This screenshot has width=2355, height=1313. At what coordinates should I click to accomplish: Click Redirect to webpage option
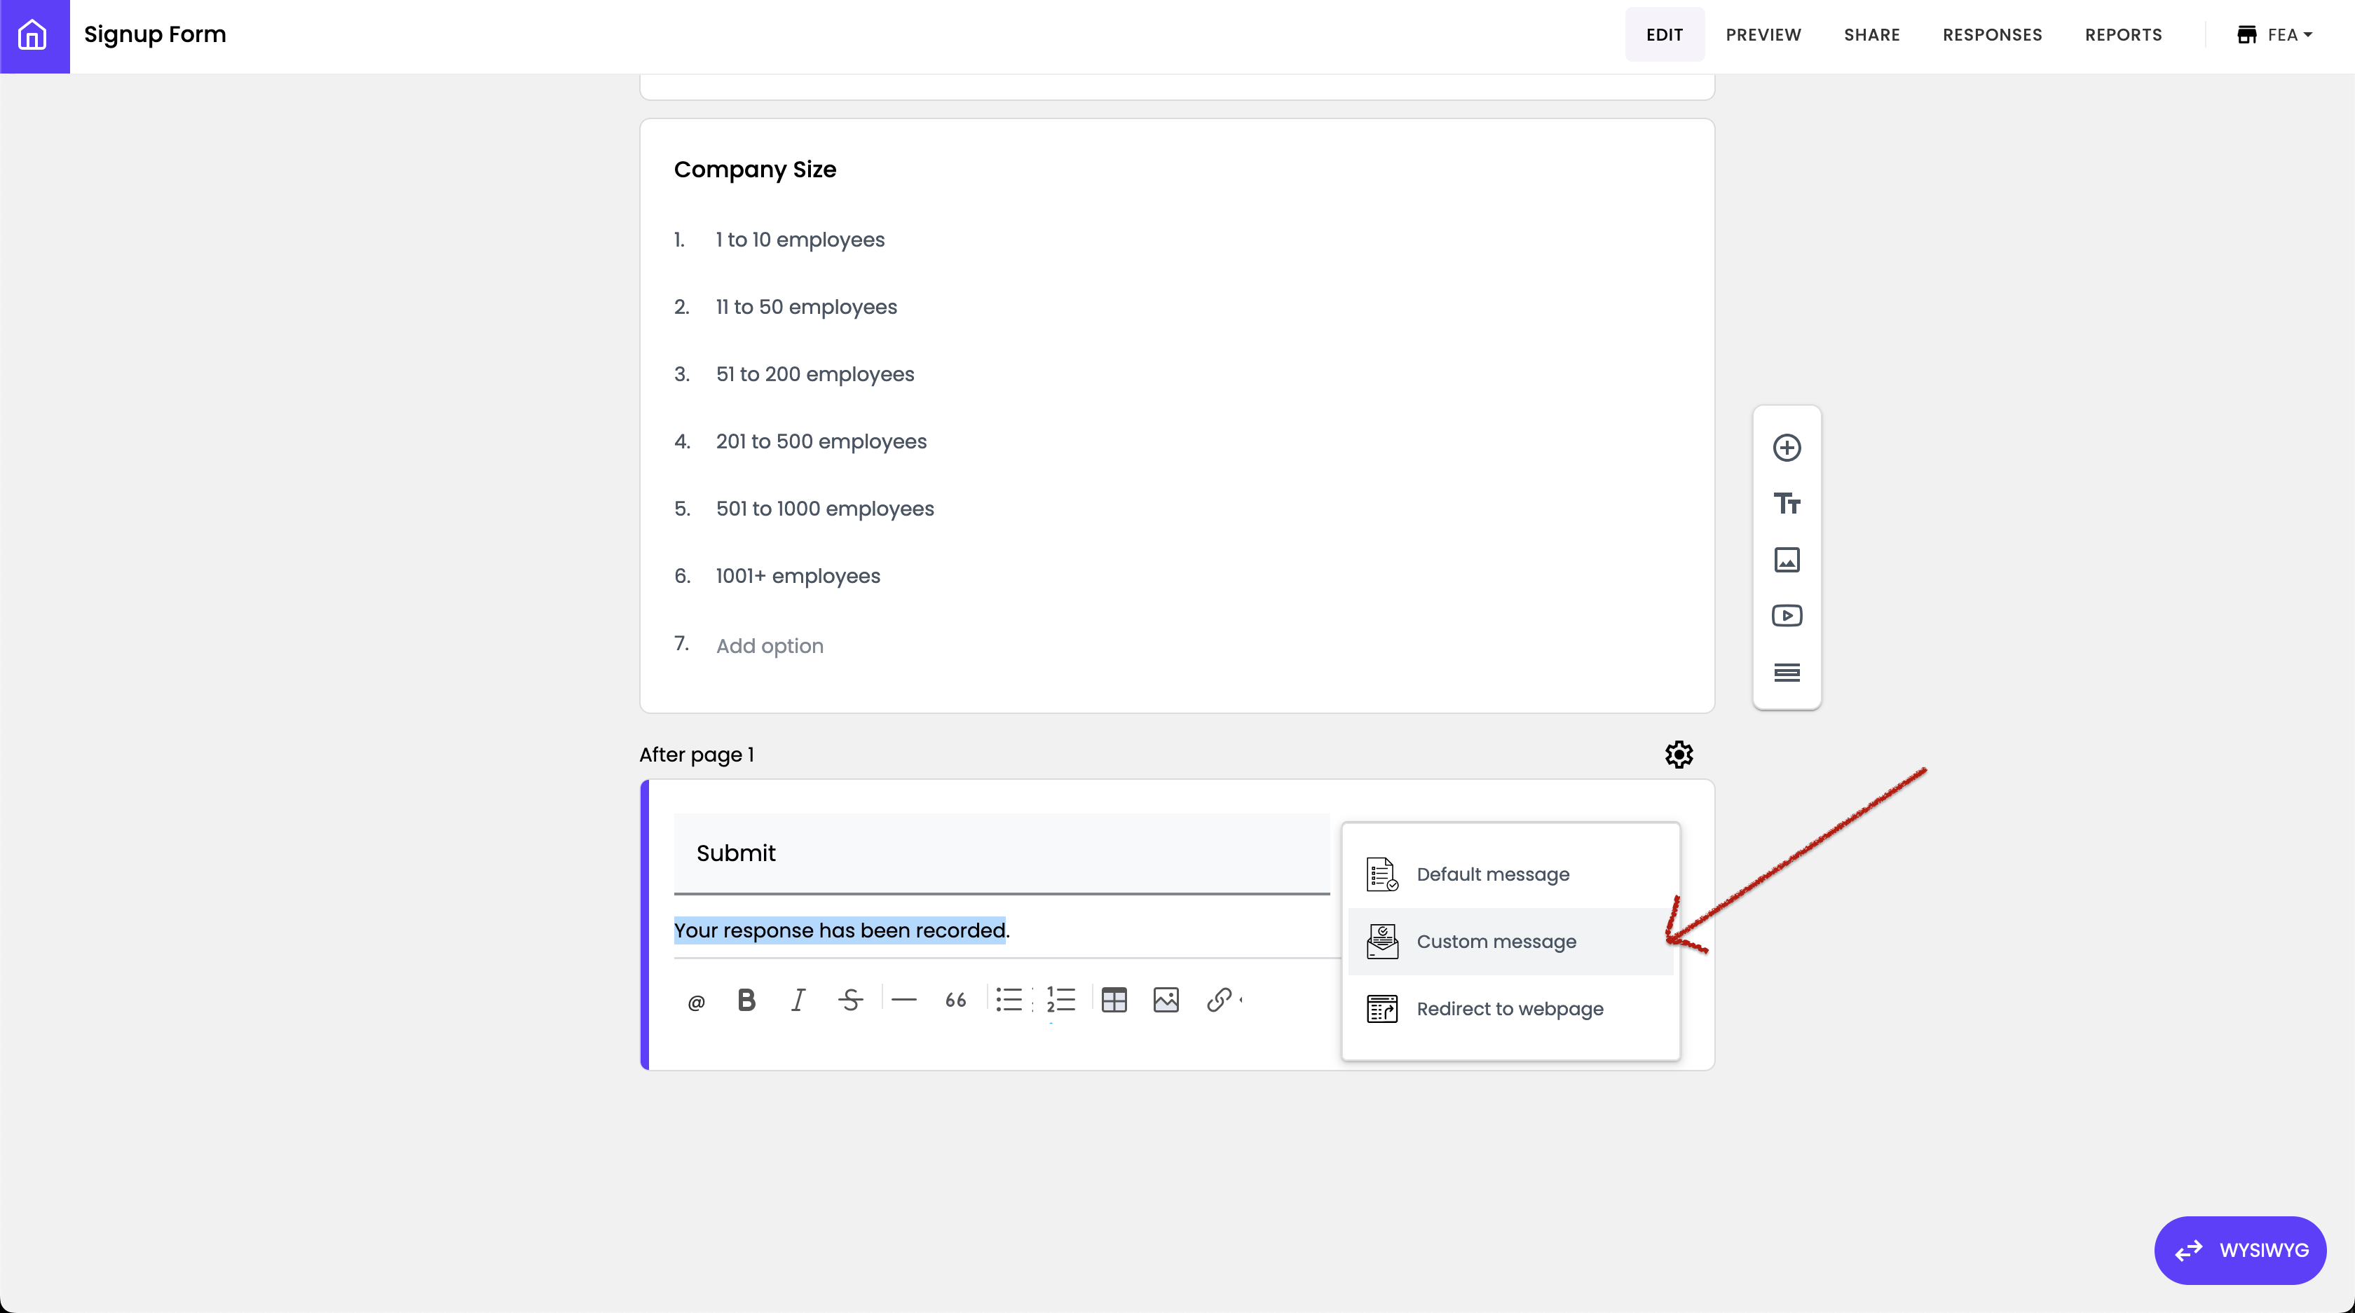(x=1510, y=1008)
